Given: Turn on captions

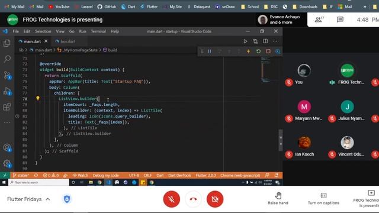Looking at the screenshot, I should pos(323,199).
